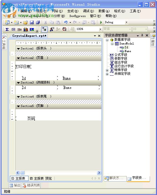Click the Insert Picture icon
Screen dimensions: 157x195
(32, 29)
